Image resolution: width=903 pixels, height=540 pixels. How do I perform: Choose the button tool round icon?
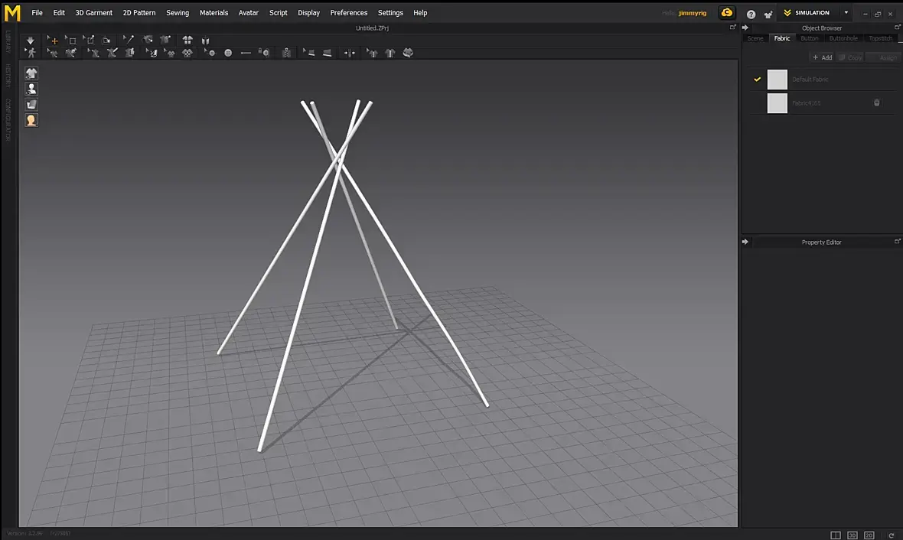click(x=228, y=53)
